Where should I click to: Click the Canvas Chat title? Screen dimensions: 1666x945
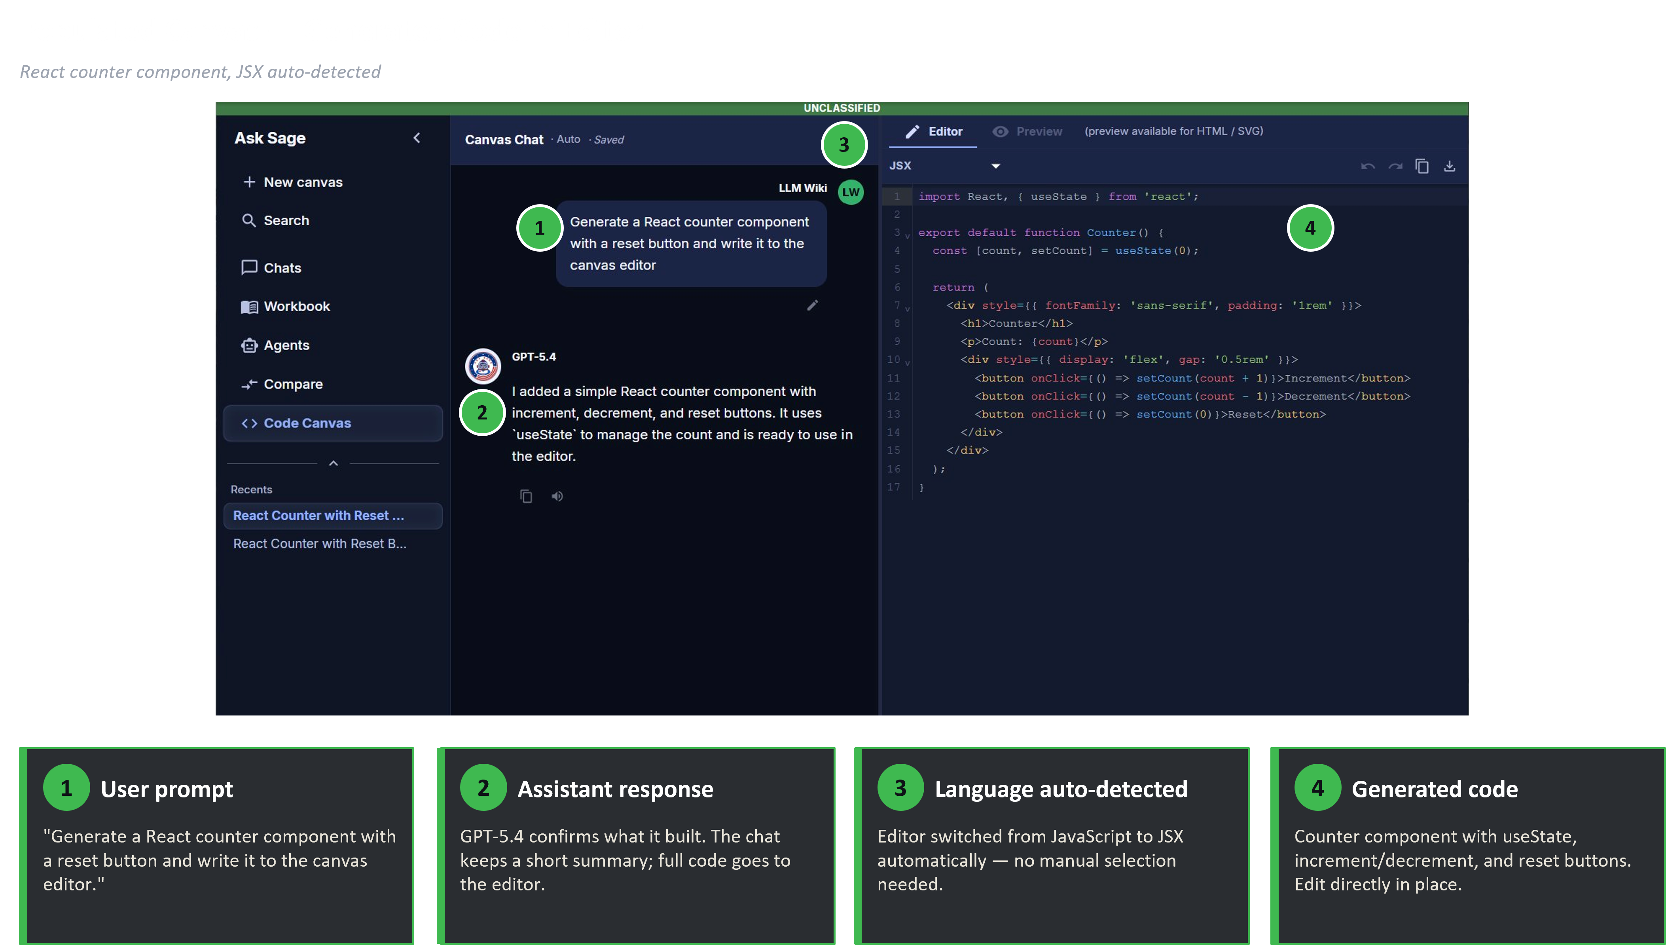pyautogui.click(x=504, y=140)
